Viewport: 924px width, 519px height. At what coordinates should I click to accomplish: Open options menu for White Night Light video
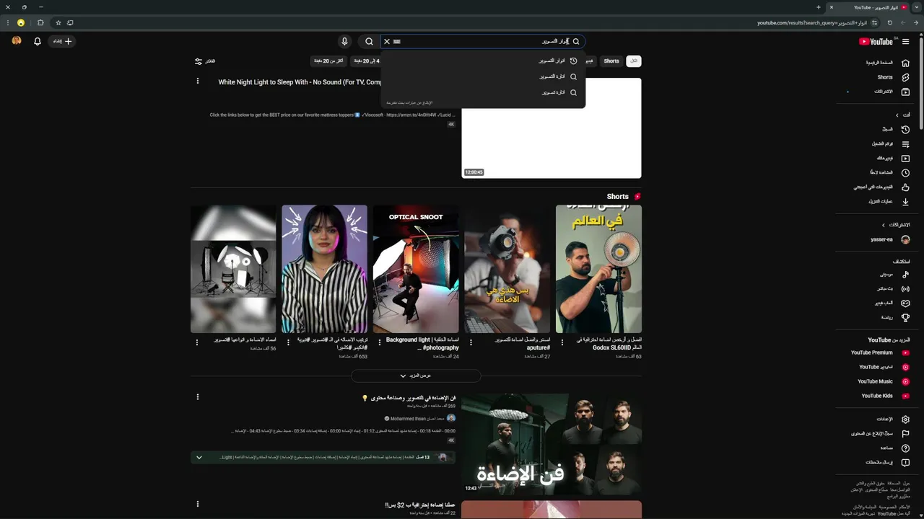tap(197, 81)
